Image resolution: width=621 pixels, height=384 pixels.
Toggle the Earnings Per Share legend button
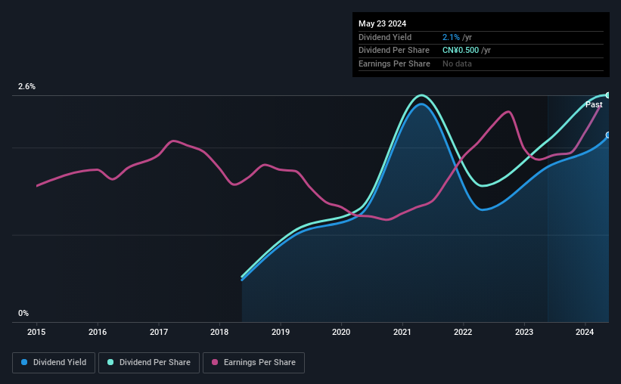(253, 363)
